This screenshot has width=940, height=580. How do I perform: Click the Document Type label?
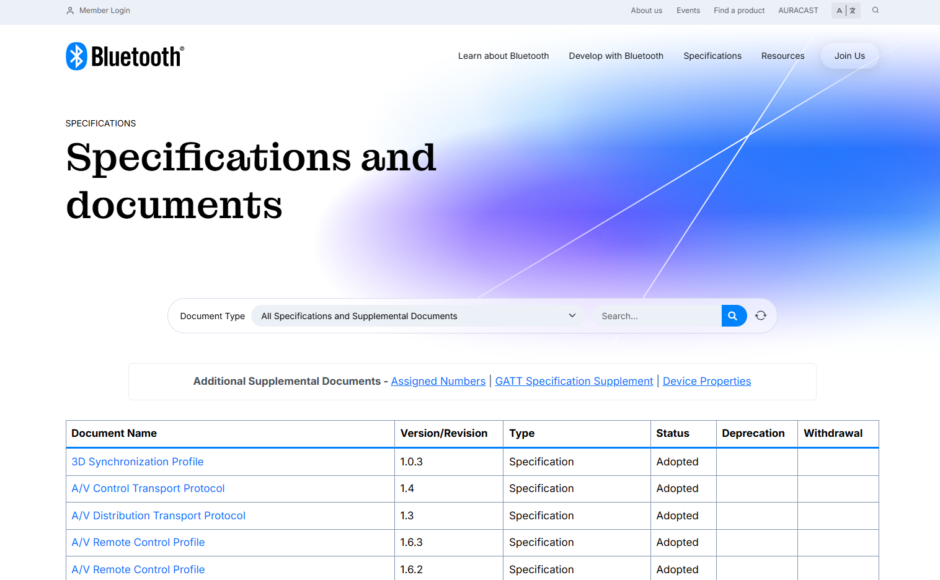[x=213, y=316]
